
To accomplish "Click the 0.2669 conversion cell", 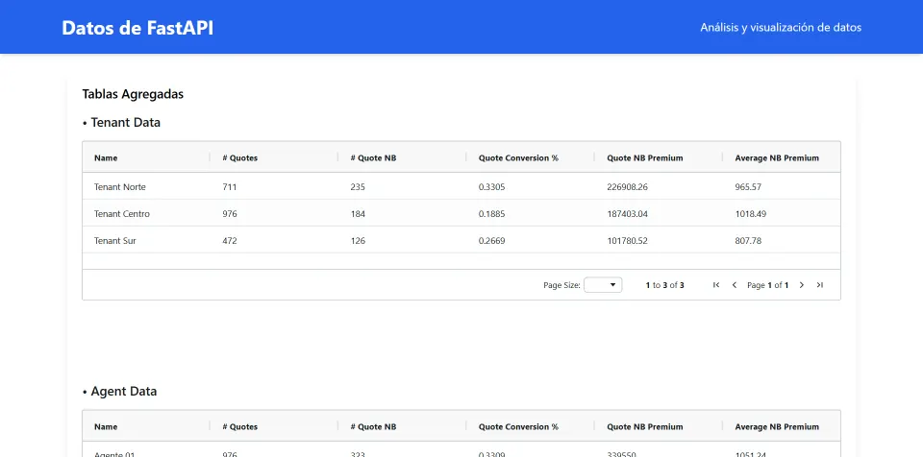I will point(491,241).
